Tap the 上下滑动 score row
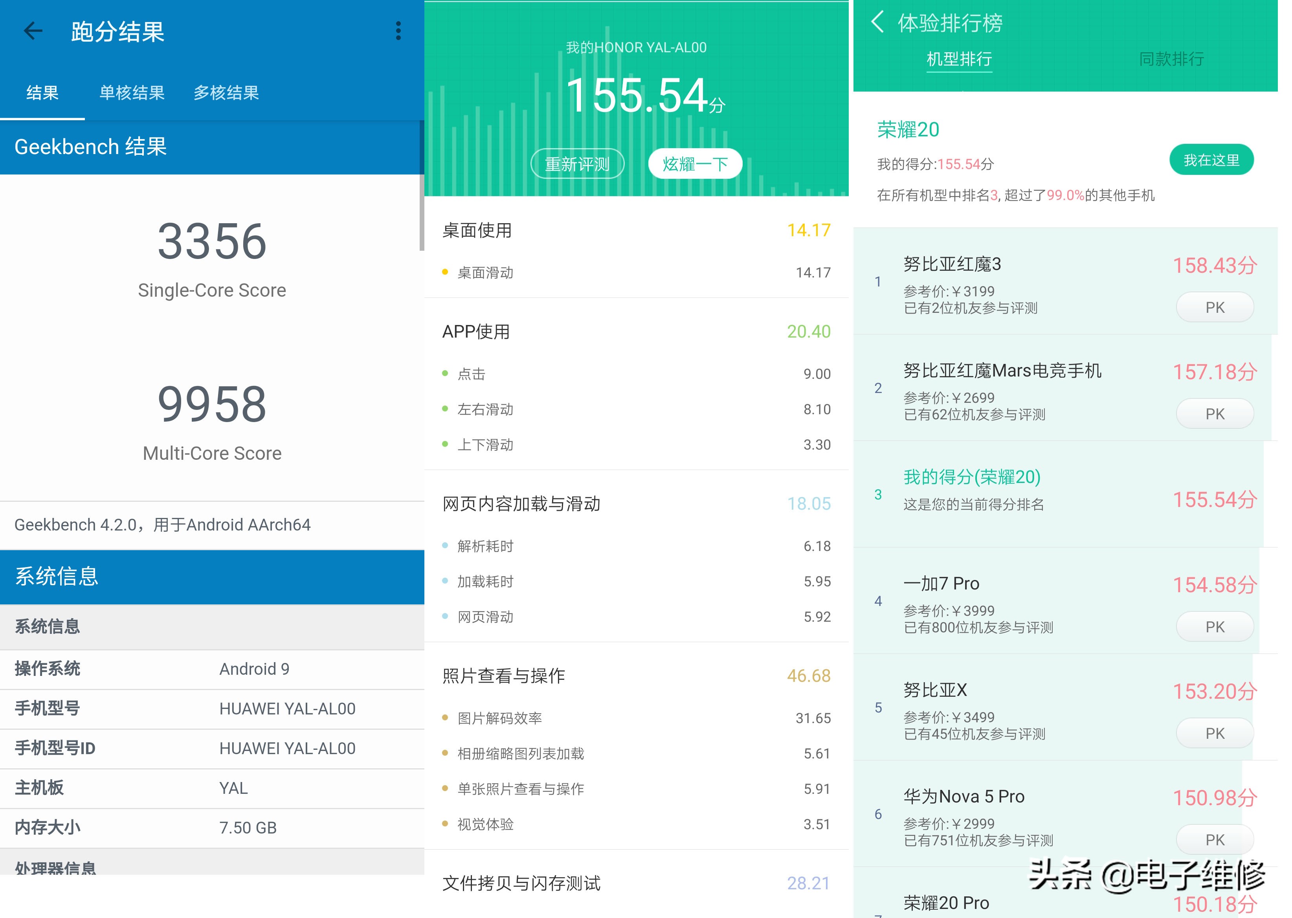The image size is (1292, 918). pyautogui.click(x=637, y=444)
